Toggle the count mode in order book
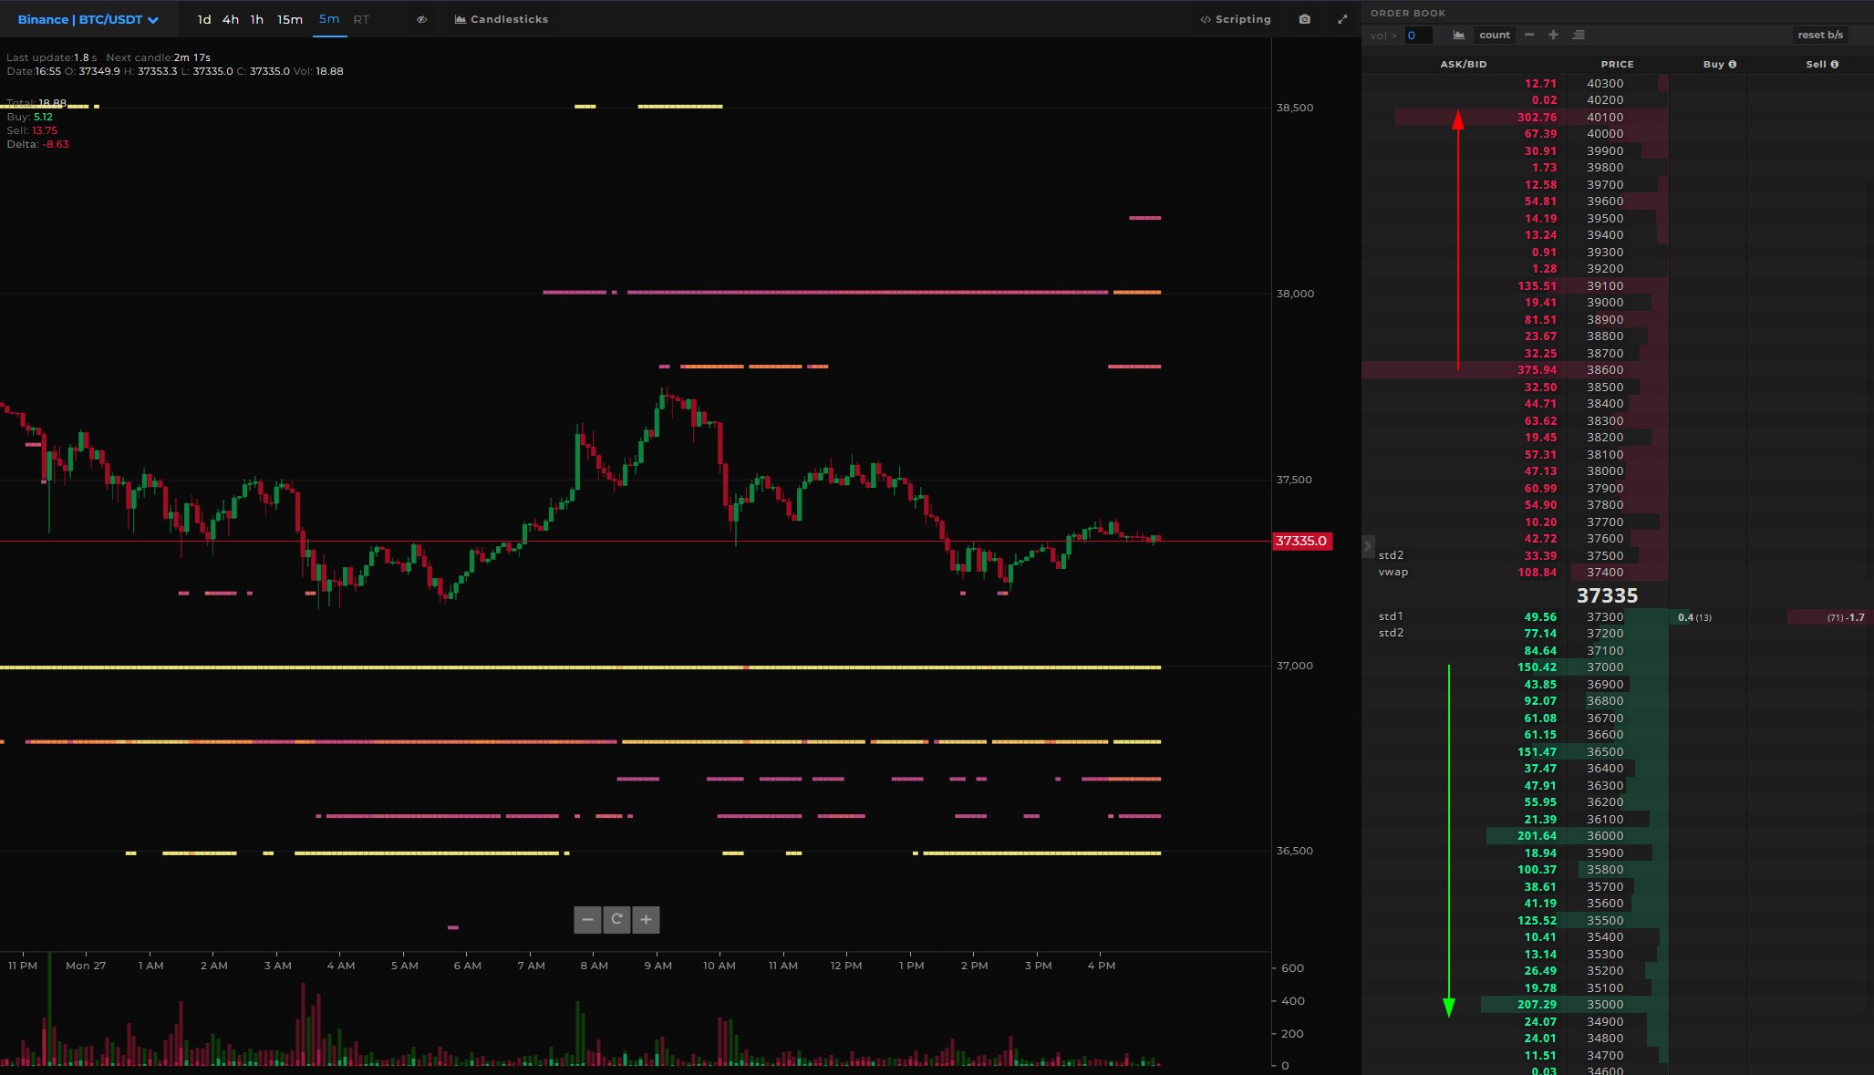Image resolution: width=1874 pixels, height=1075 pixels. click(x=1494, y=35)
